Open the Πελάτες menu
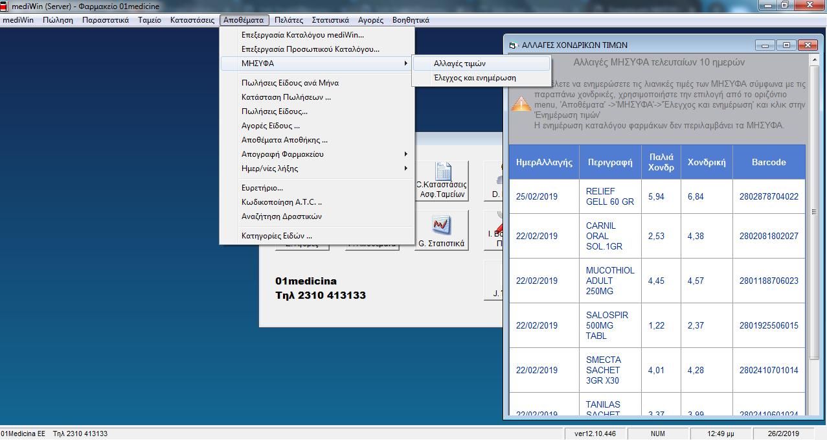827x440 pixels. coord(289,20)
